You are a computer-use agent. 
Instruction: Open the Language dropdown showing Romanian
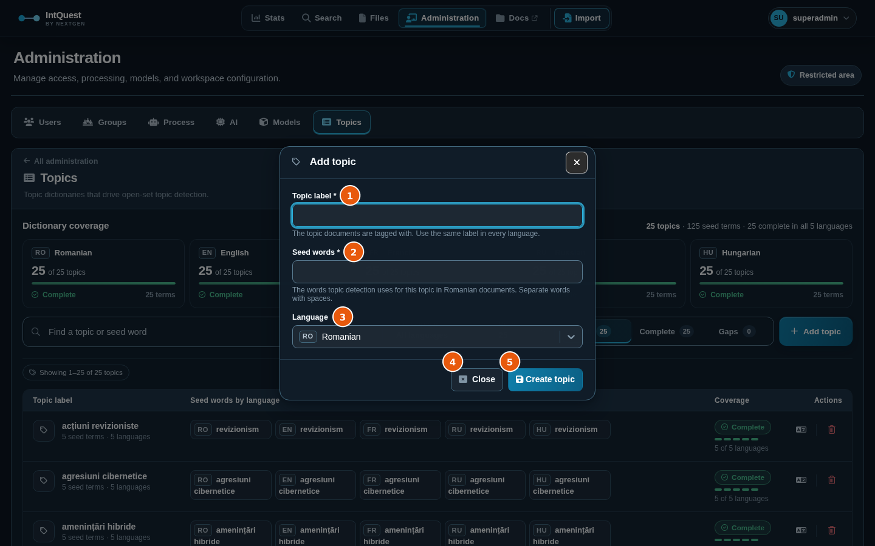(x=437, y=337)
